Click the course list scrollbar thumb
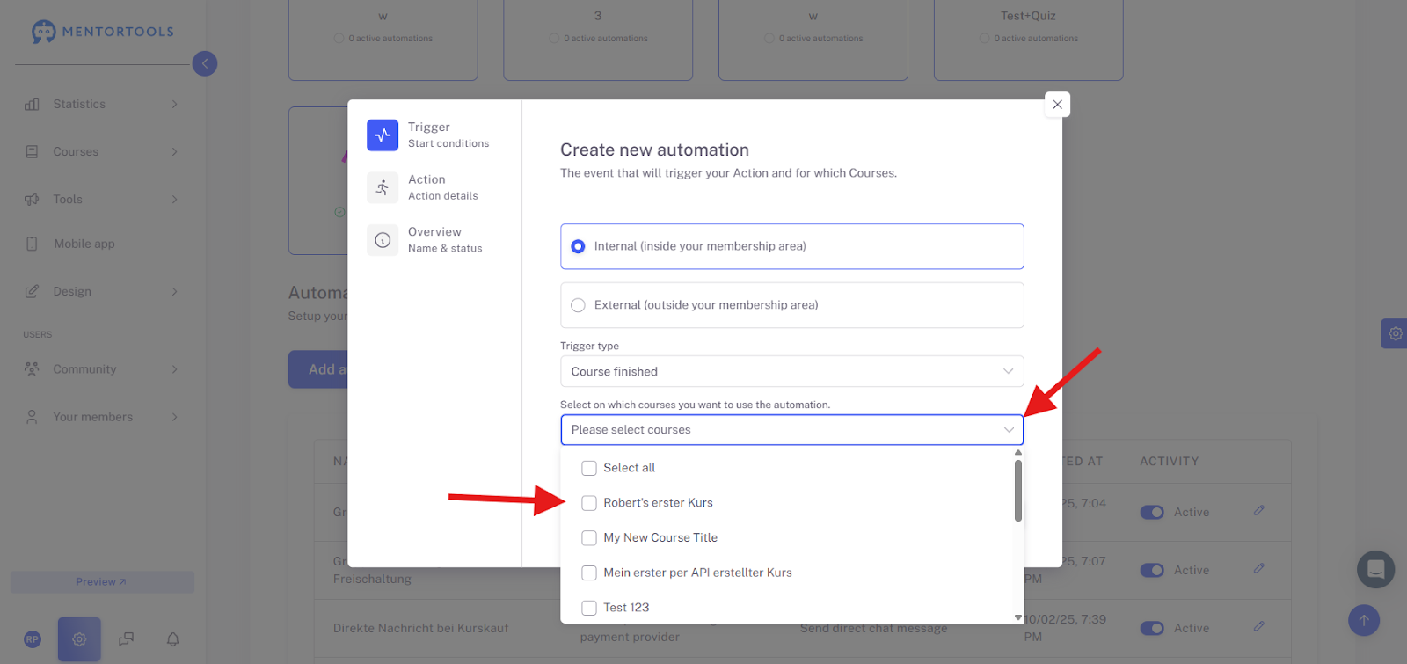 pos(1018,491)
